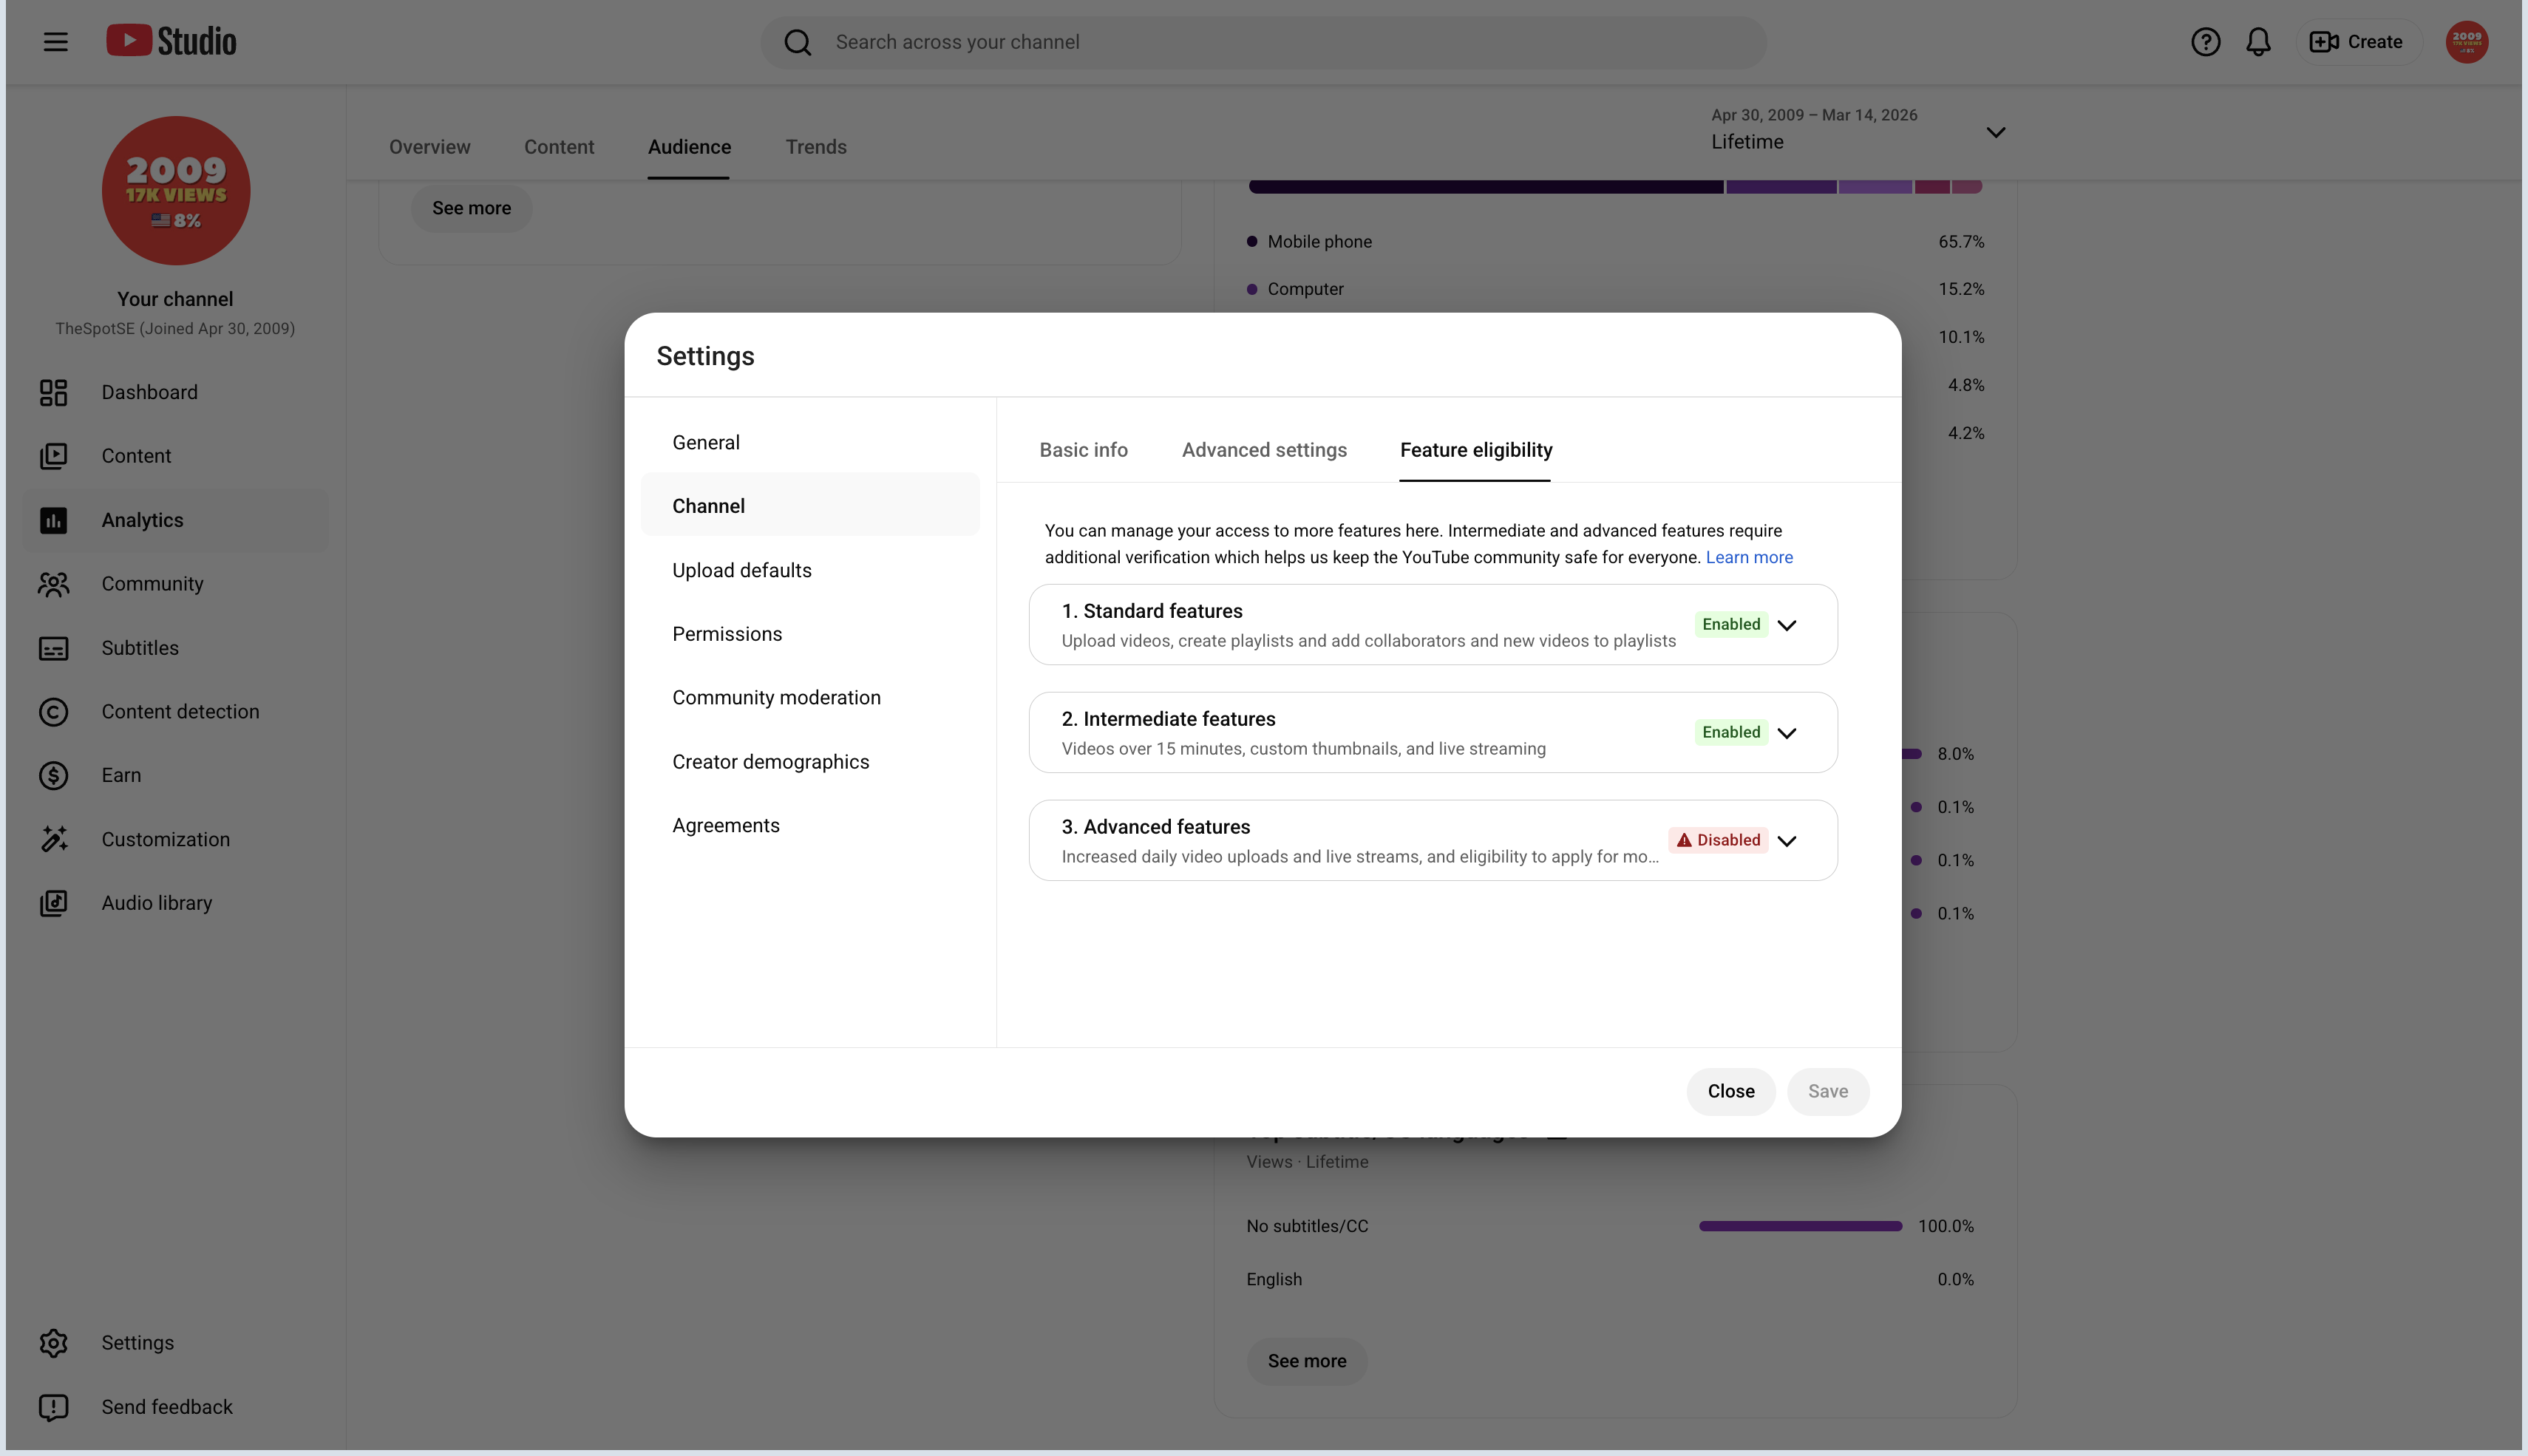Screen dimensions: 2528x1456
Task: Open the Content analytics tab
Action: pyautogui.click(x=559, y=147)
